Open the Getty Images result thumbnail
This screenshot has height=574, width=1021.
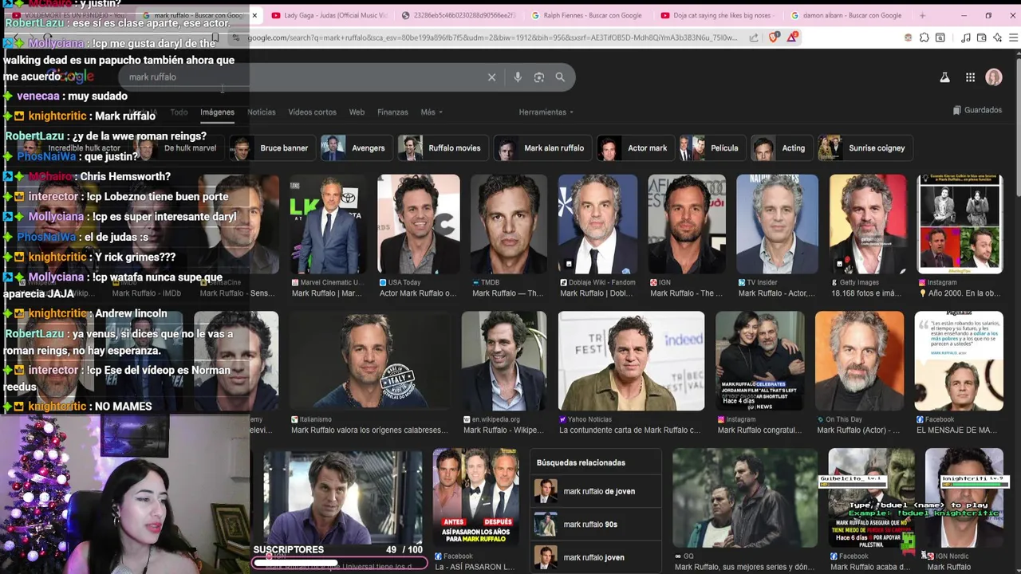(868, 224)
